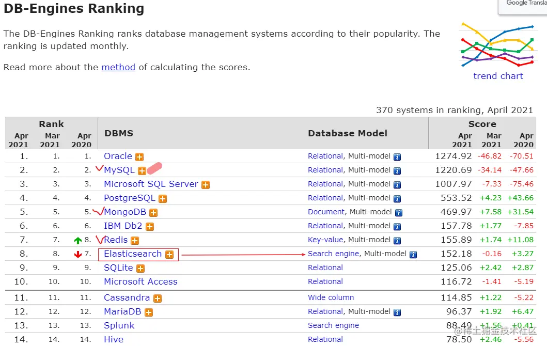Click Elasticsearch score 152.18
This screenshot has height=346, width=547.
click(x=456, y=254)
